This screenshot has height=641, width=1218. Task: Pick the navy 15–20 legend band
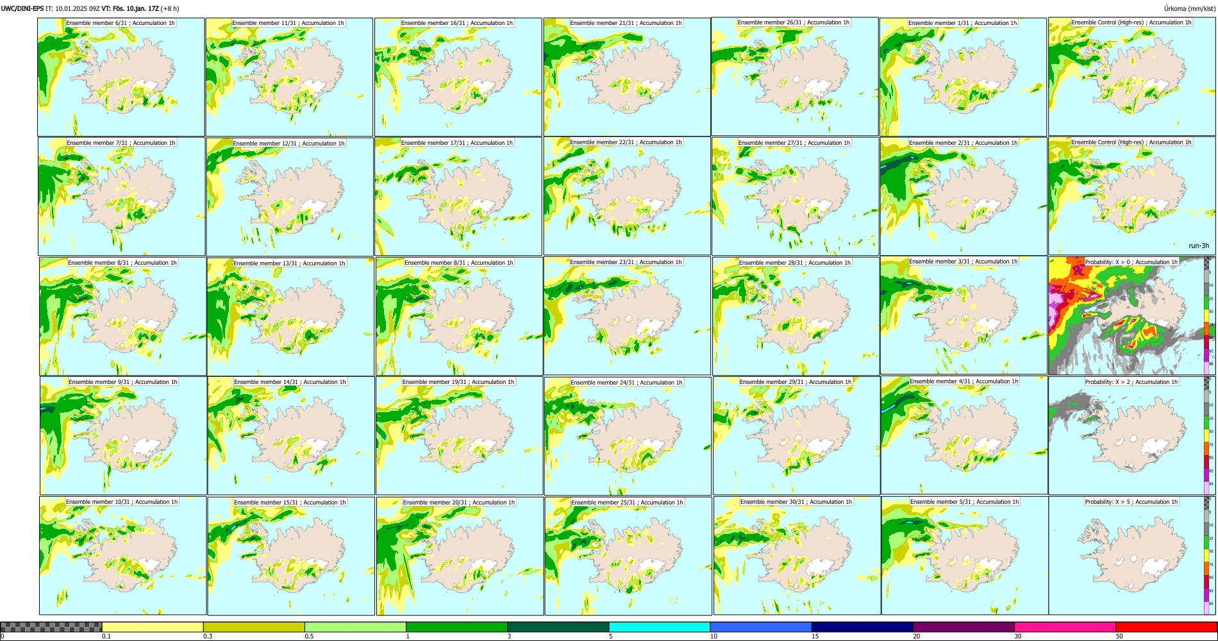862,627
